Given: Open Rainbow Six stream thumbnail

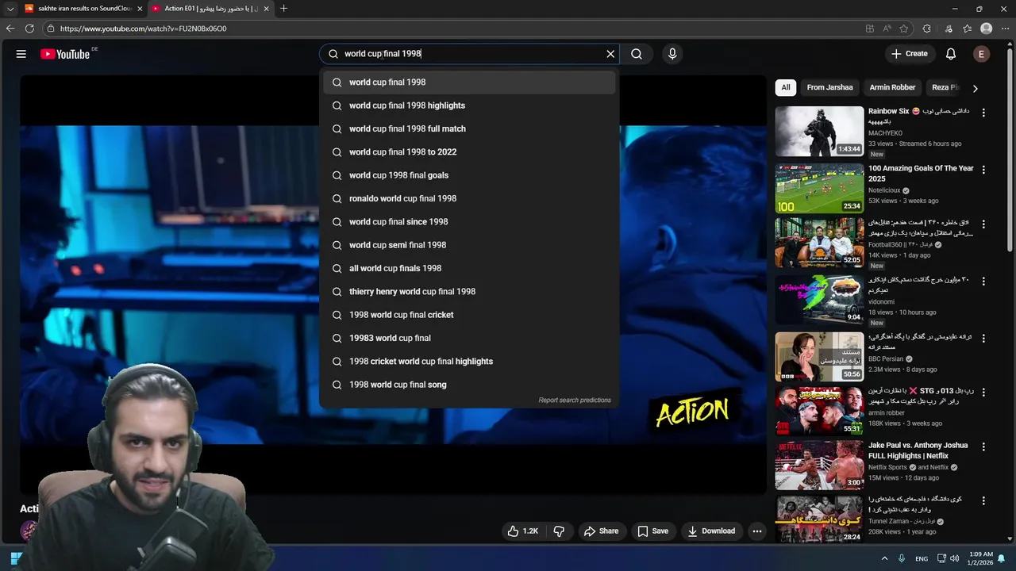Looking at the screenshot, I should click(819, 131).
